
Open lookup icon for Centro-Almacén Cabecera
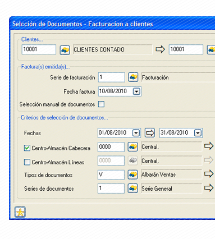tap(132, 147)
